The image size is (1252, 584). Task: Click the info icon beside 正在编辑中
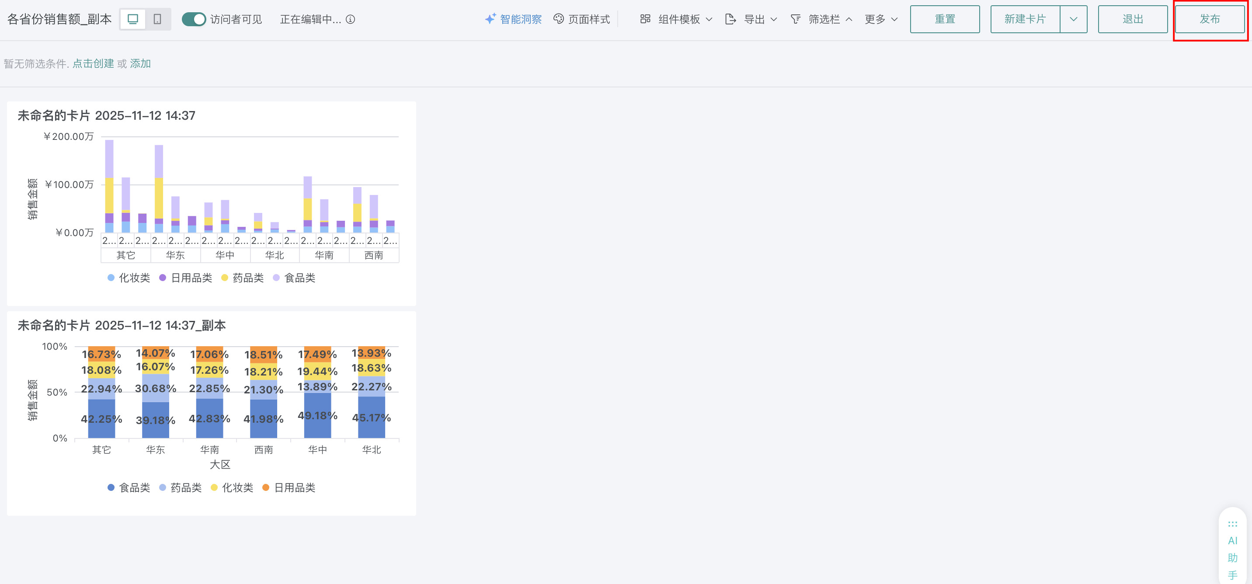coord(351,19)
